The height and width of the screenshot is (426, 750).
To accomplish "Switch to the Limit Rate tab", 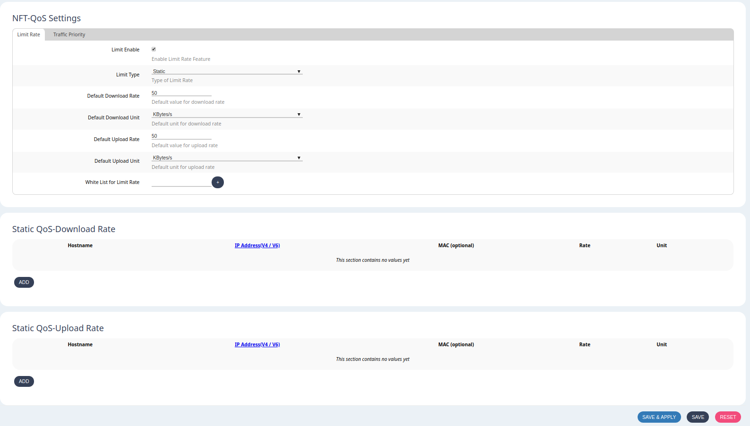I will point(29,34).
